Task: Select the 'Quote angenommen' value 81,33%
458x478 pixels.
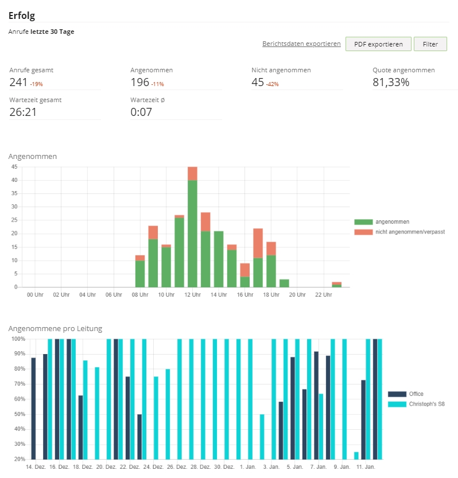Action: click(391, 83)
